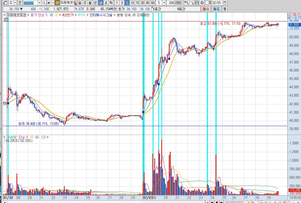Switch to weekly chart 주 next to 월

tap(85, 3)
